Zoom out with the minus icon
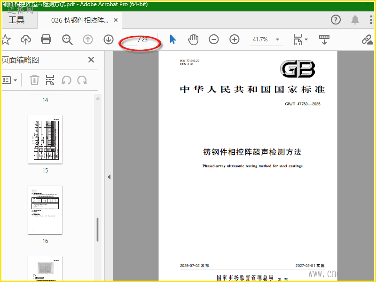This screenshot has width=376, height=282. (x=214, y=39)
